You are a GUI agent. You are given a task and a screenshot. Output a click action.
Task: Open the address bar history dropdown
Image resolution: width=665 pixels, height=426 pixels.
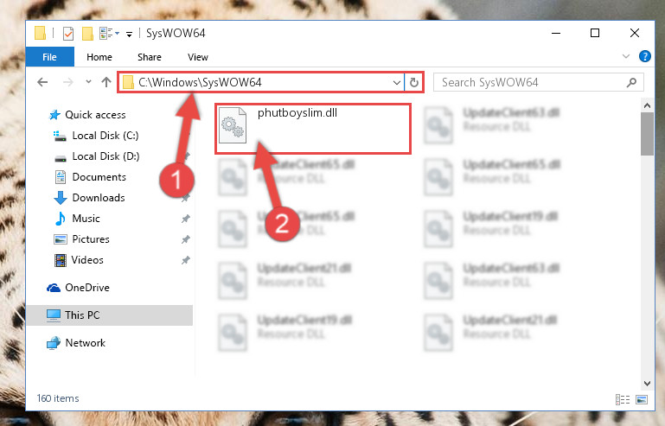point(397,83)
